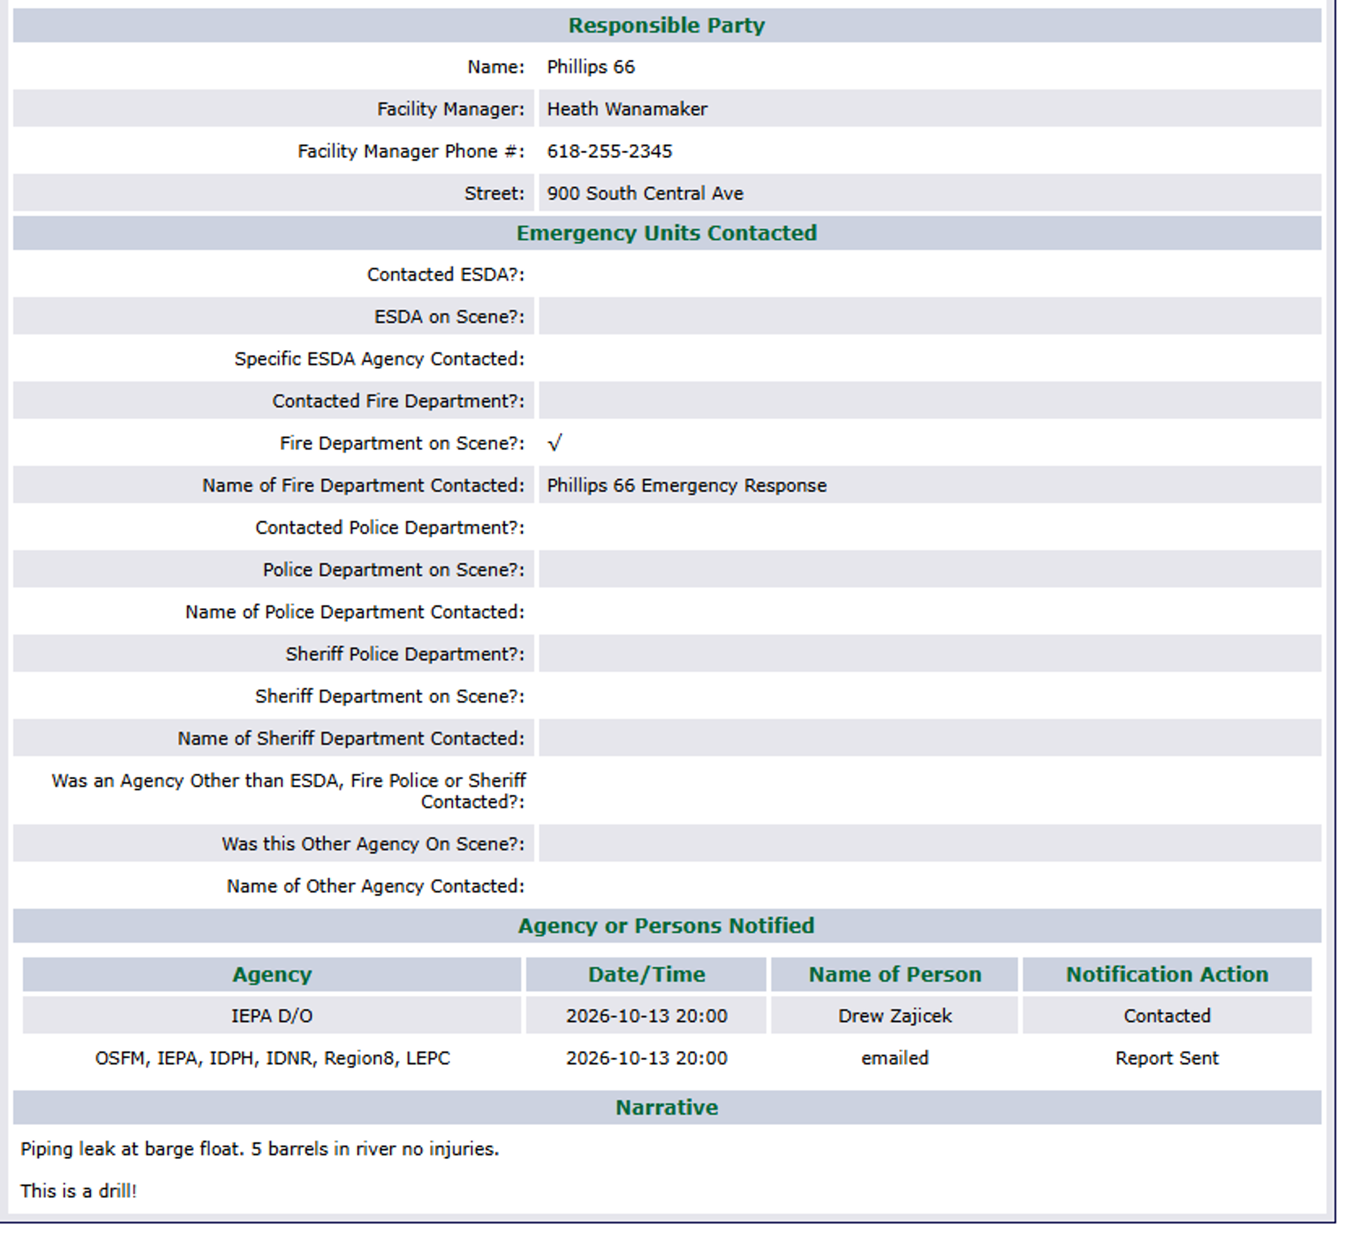This screenshot has width=1362, height=1241.
Task: Click the Contacted ESDA empty value field
Action: coord(930,275)
